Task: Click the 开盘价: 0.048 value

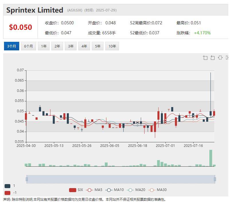Action: pyautogui.click(x=102, y=23)
